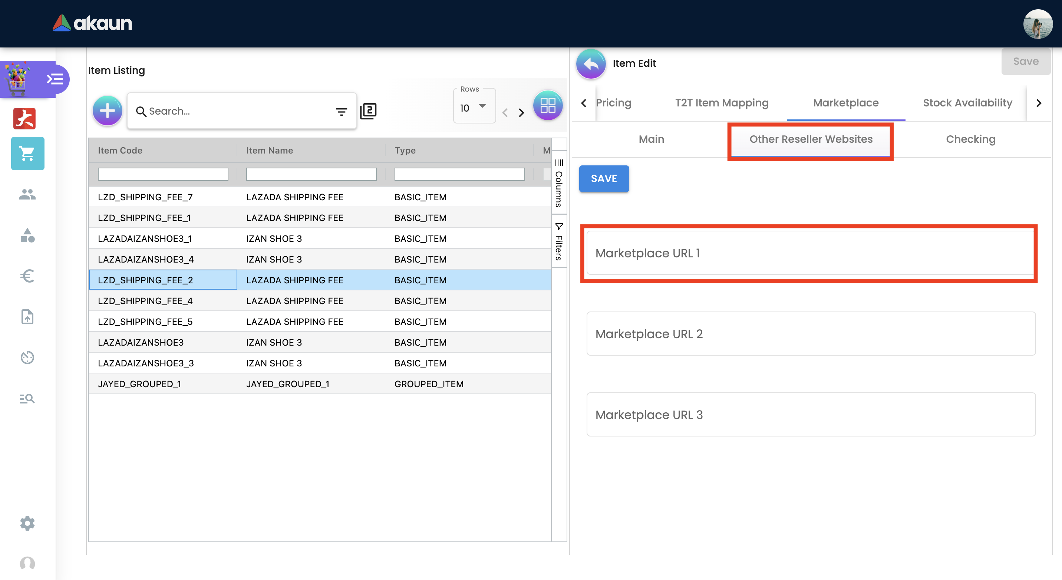Click the Marketplace URL 2 field
This screenshot has height=580, width=1062.
pos(811,333)
